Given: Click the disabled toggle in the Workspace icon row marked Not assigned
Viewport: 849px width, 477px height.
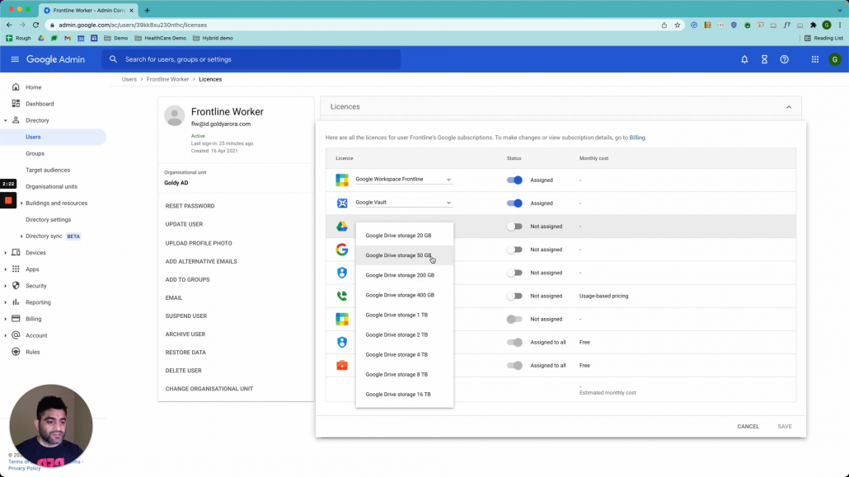Looking at the screenshot, I should point(514,319).
